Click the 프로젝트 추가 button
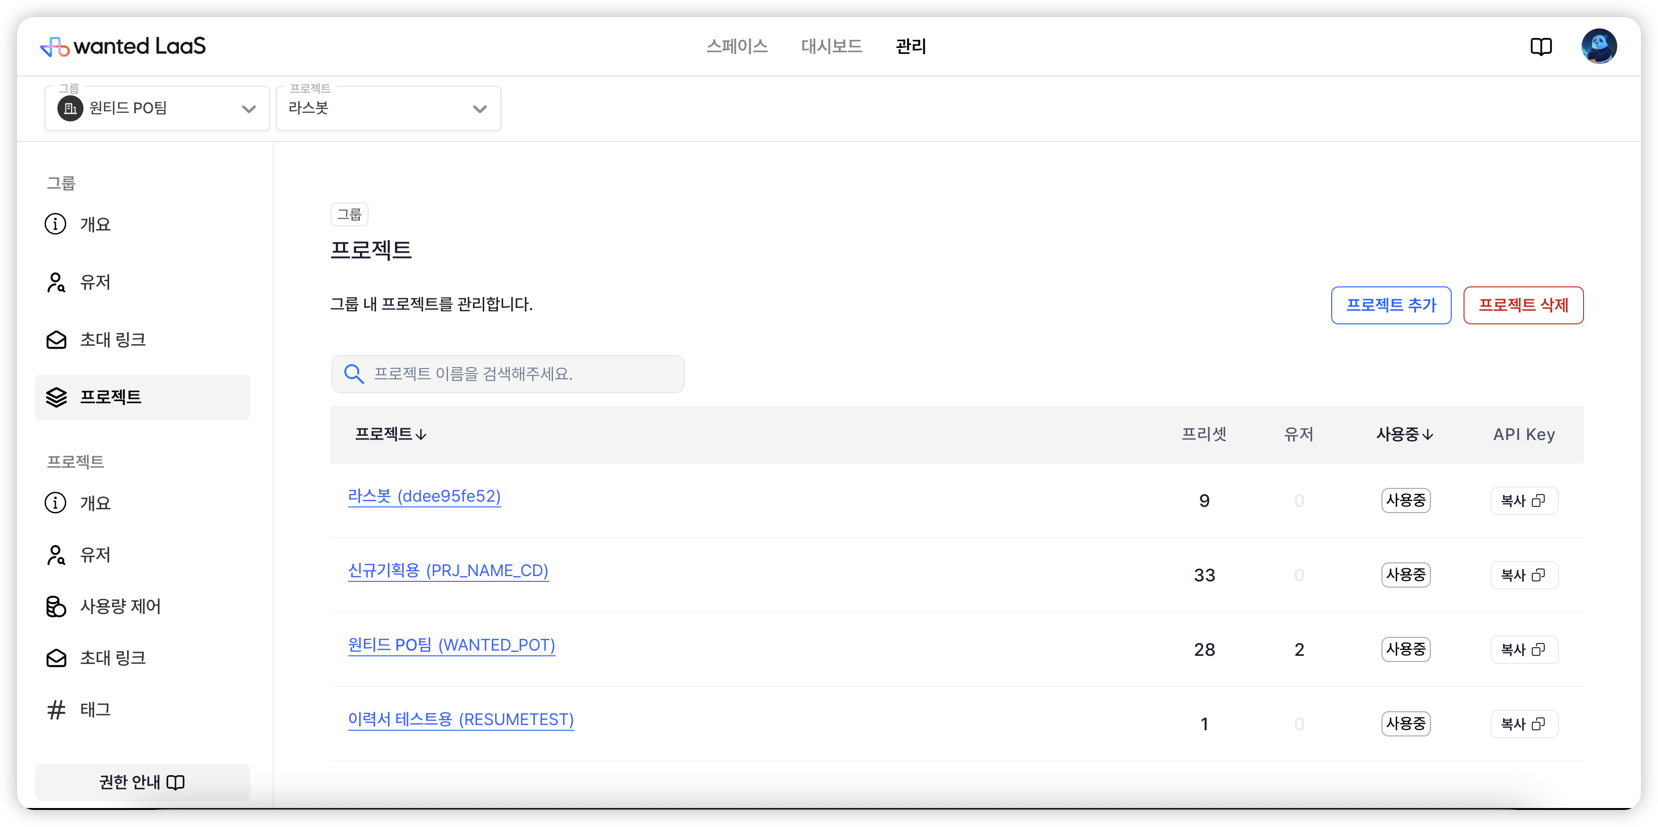The image size is (1658, 827). click(x=1391, y=305)
